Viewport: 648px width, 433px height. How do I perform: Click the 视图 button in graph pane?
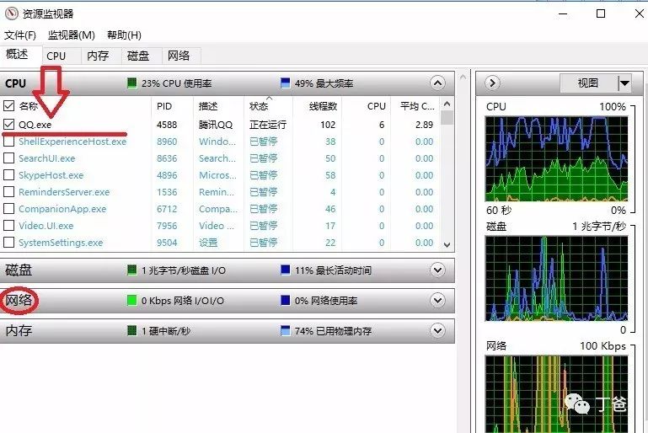[588, 83]
